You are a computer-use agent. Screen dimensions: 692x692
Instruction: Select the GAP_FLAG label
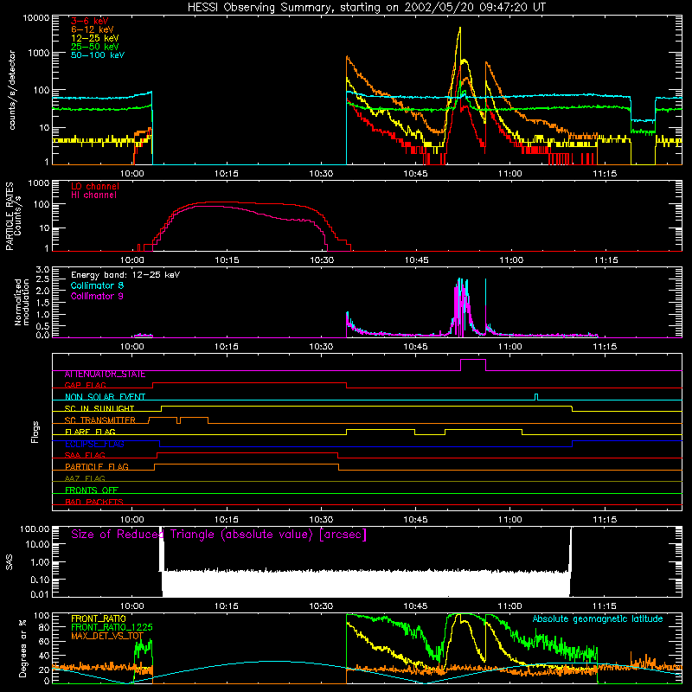coord(85,385)
